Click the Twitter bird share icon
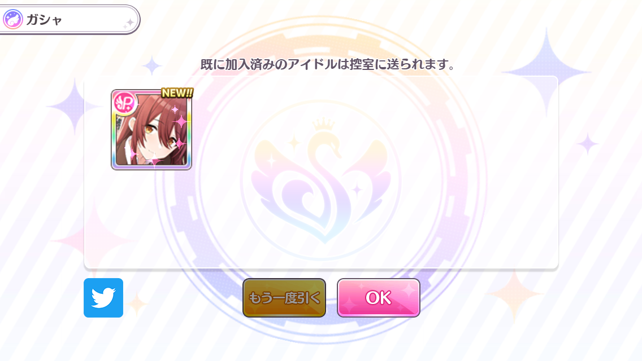 pyautogui.click(x=103, y=298)
